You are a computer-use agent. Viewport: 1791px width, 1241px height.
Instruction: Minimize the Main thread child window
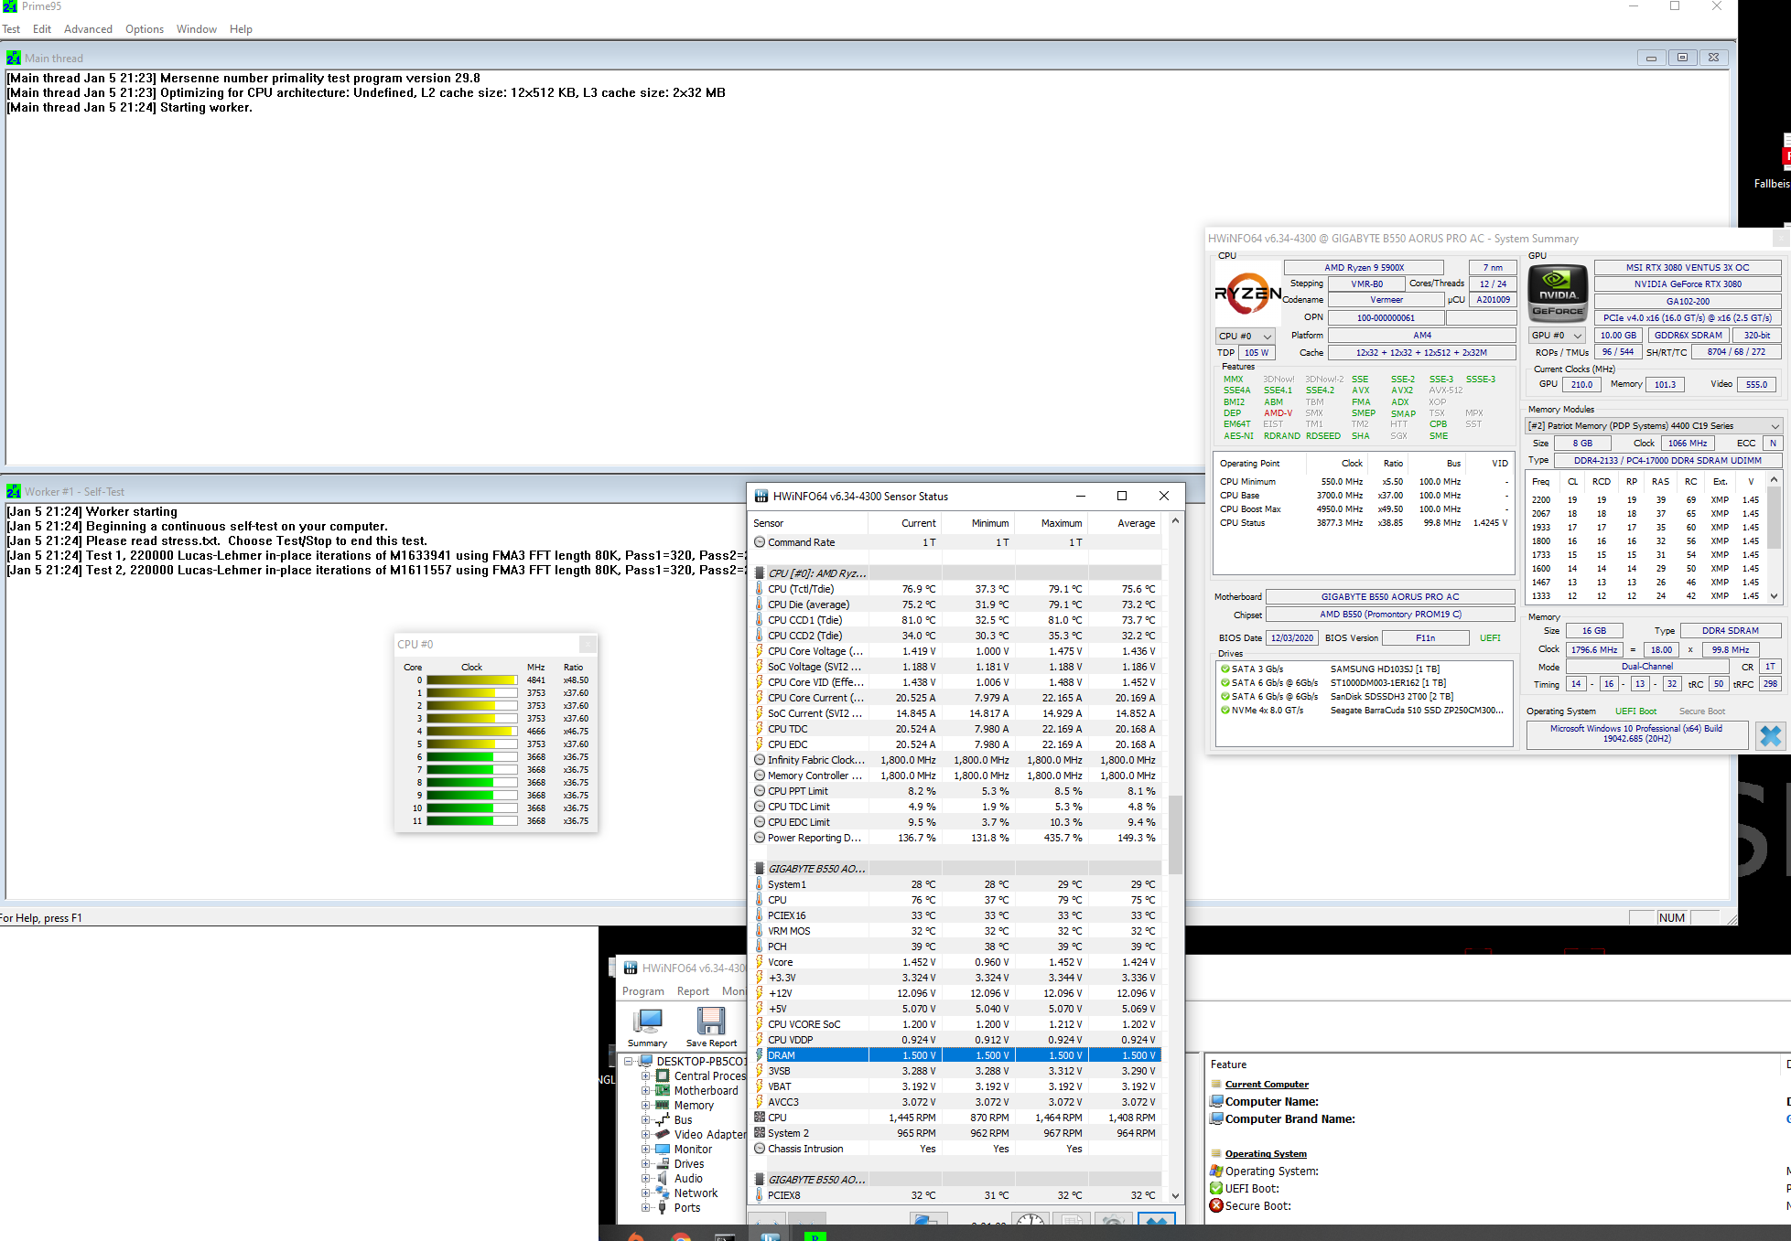tap(1651, 58)
